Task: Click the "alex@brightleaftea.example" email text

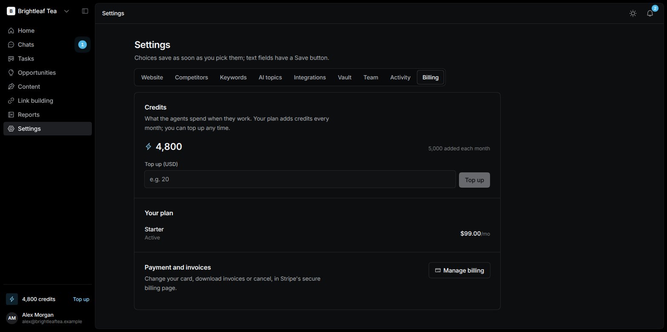Action: (52, 322)
